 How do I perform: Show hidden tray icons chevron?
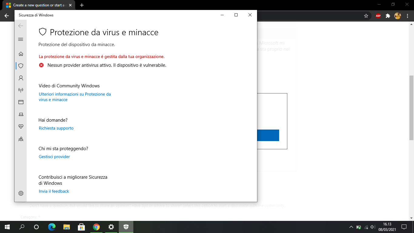351,227
